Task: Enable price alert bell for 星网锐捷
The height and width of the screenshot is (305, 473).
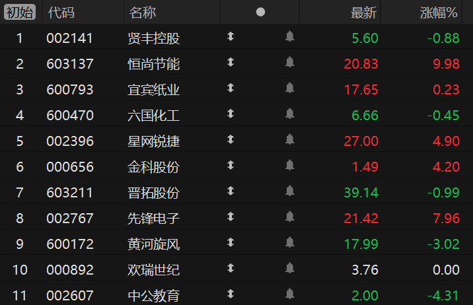Action: pyautogui.click(x=289, y=139)
